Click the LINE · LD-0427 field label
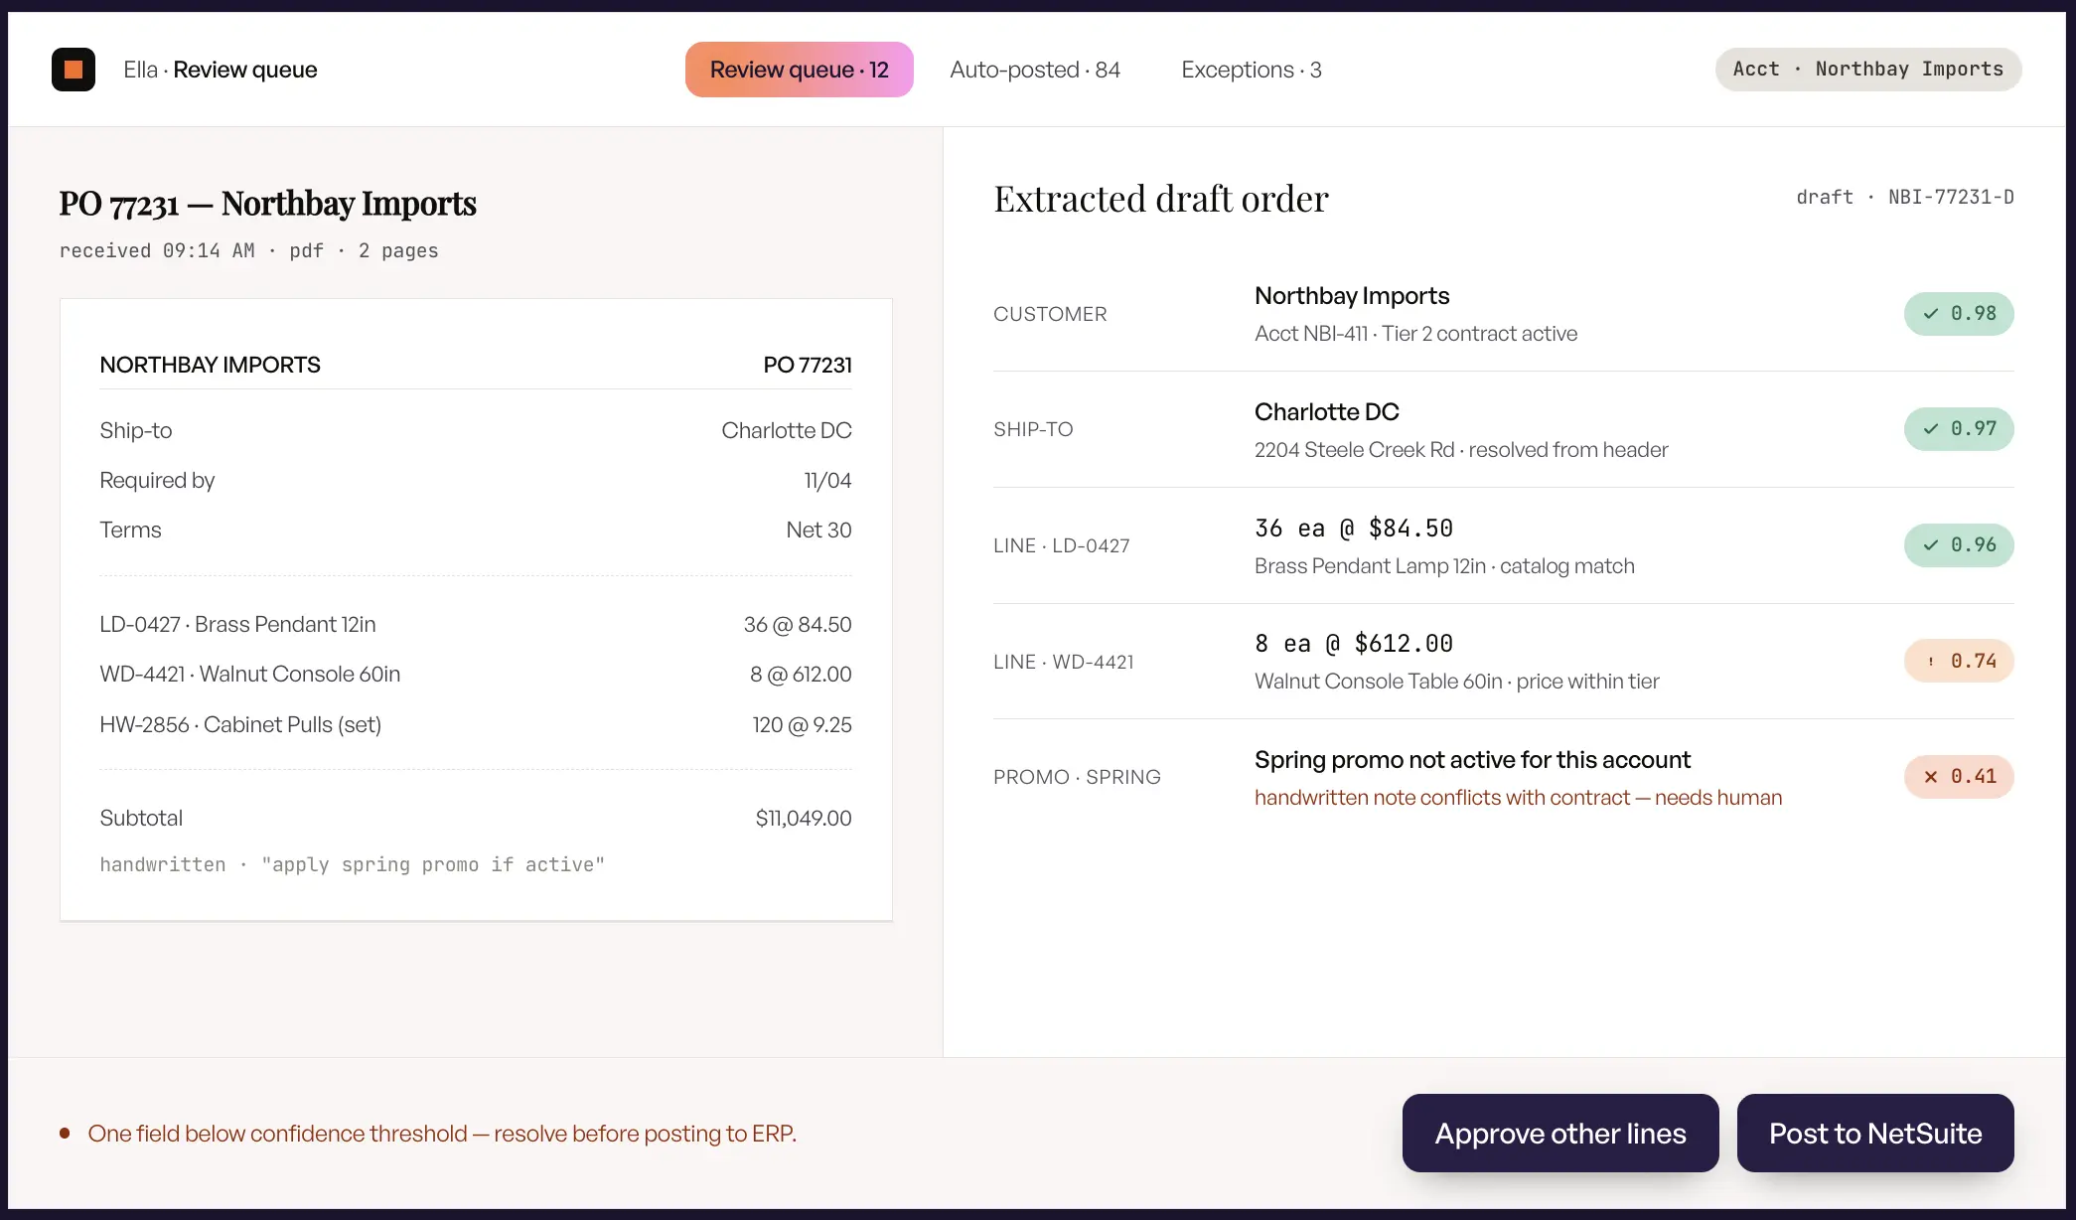2076x1220 pixels. click(x=1062, y=545)
